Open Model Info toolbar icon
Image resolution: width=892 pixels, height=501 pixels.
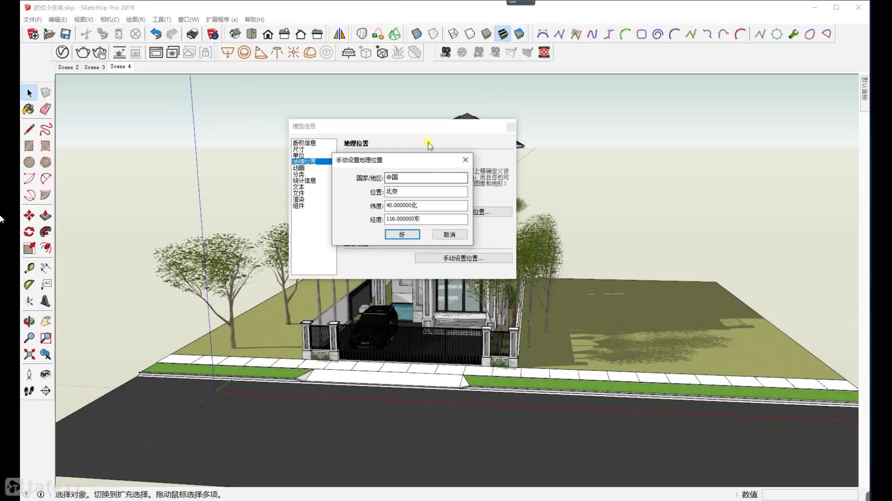tap(213, 34)
